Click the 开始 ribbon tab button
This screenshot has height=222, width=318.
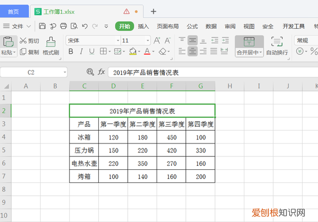point(125,26)
